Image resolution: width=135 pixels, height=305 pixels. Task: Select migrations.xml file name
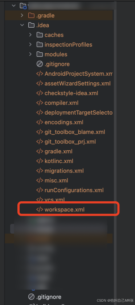pyautogui.click(x=64, y=171)
